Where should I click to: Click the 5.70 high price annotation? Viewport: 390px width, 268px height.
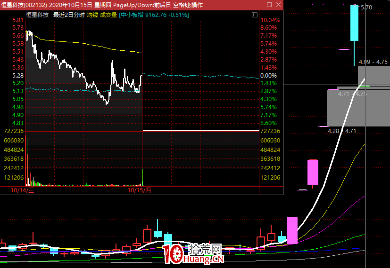(366, 8)
